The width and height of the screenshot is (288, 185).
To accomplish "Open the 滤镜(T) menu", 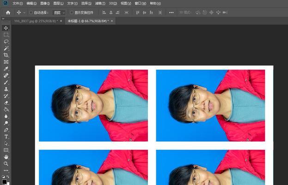I will (x=100, y=3).
